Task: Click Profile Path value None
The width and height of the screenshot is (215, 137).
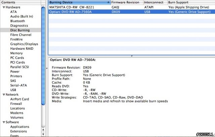Action: (x=87, y=79)
